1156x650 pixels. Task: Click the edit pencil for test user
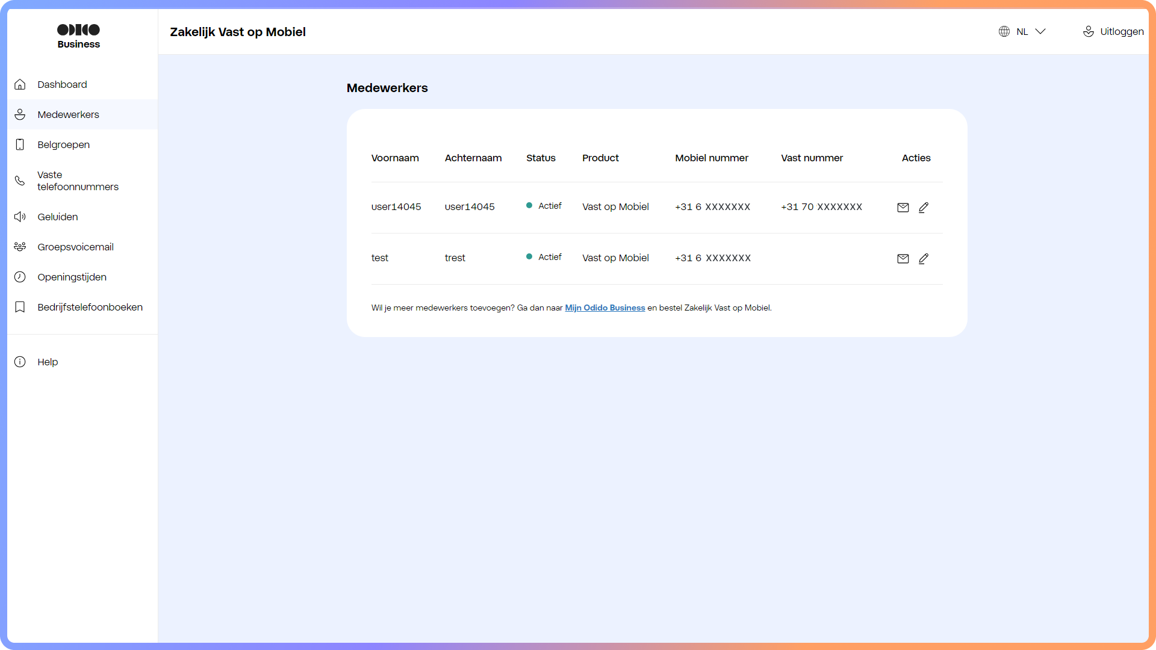point(924,258)
